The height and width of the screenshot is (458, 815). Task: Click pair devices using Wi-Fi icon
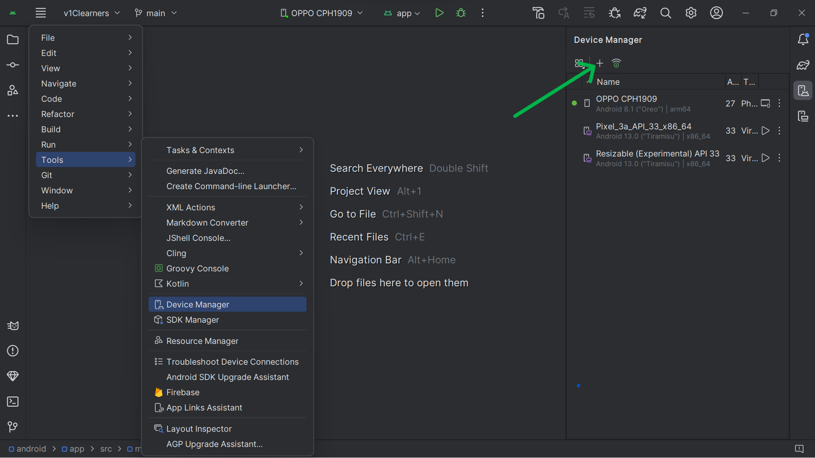pyautogui.click(x=616, y=63)
